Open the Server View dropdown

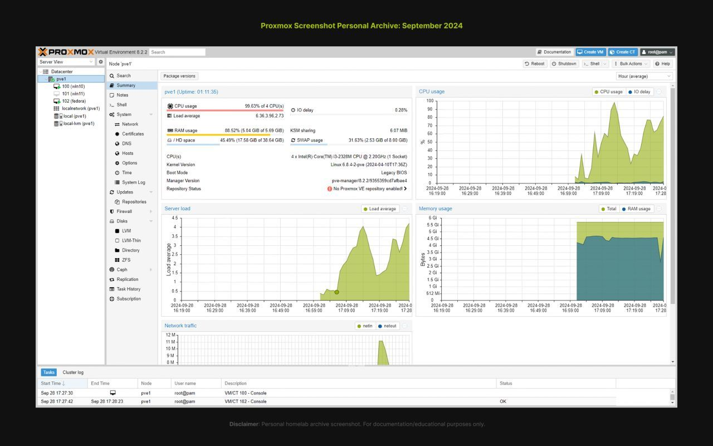coord(67,62)
